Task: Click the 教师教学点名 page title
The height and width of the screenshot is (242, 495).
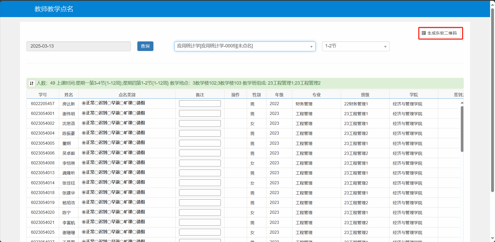Action: tap(54, 9)
